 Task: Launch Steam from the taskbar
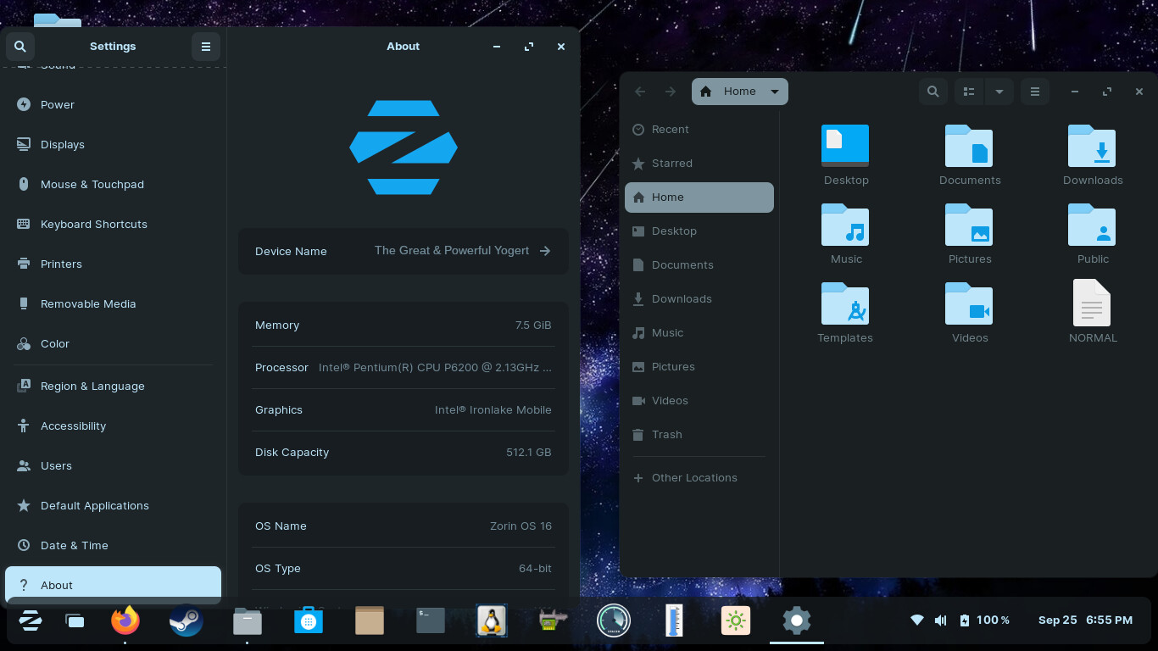point(187,620)
